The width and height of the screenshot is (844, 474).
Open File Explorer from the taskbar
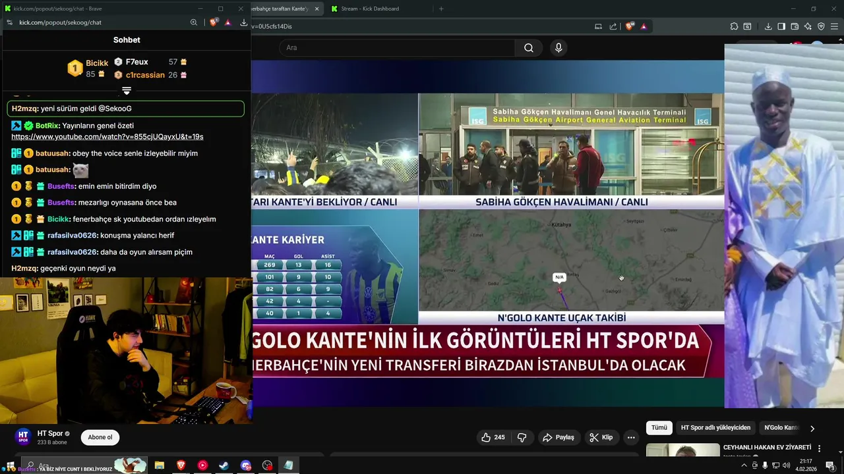[159, 465]
